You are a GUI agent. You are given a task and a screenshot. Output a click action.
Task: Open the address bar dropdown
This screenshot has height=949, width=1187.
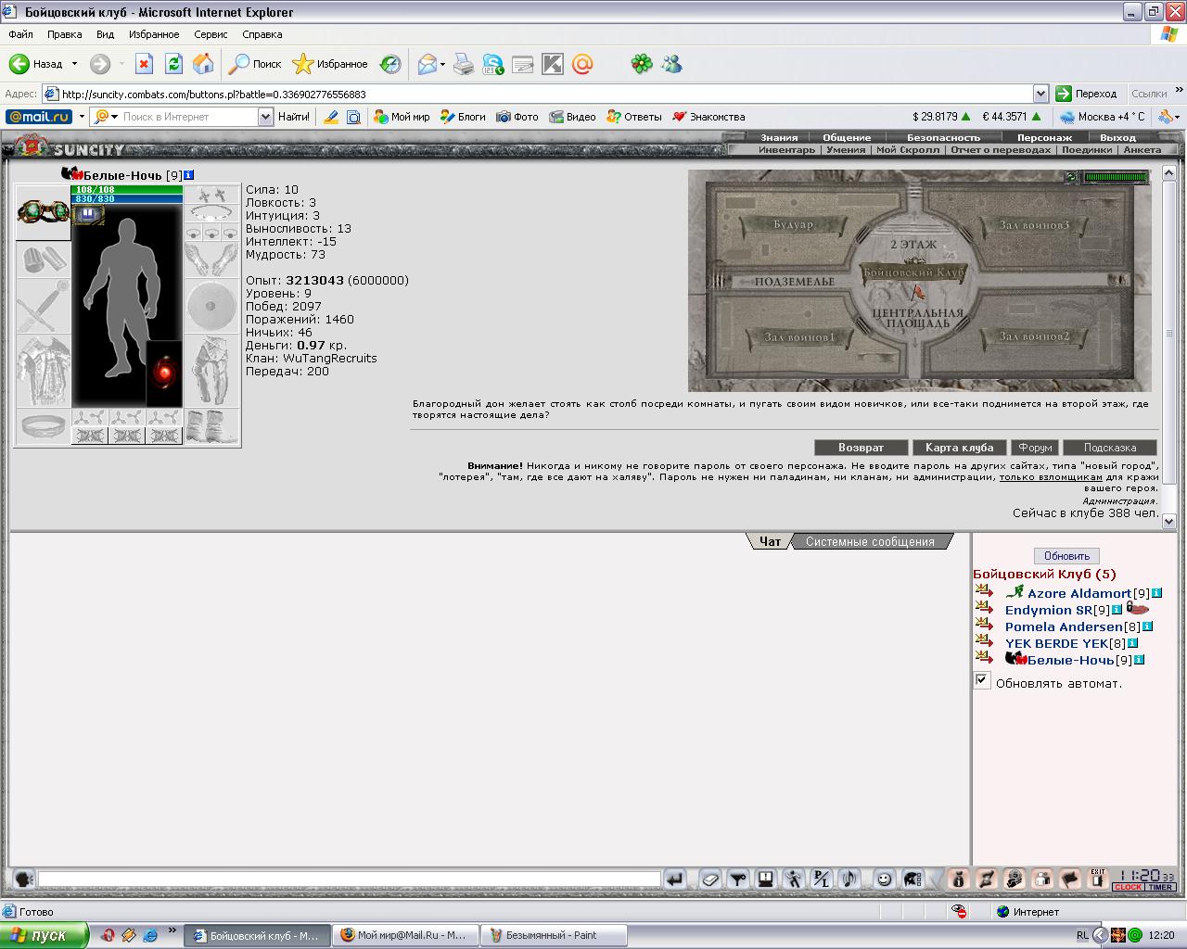(1040, 94)
